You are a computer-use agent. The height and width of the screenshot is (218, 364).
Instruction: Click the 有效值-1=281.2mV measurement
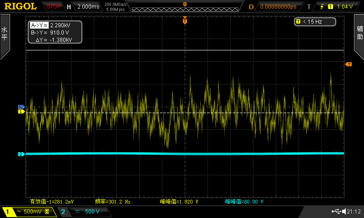tap(51, 202)
